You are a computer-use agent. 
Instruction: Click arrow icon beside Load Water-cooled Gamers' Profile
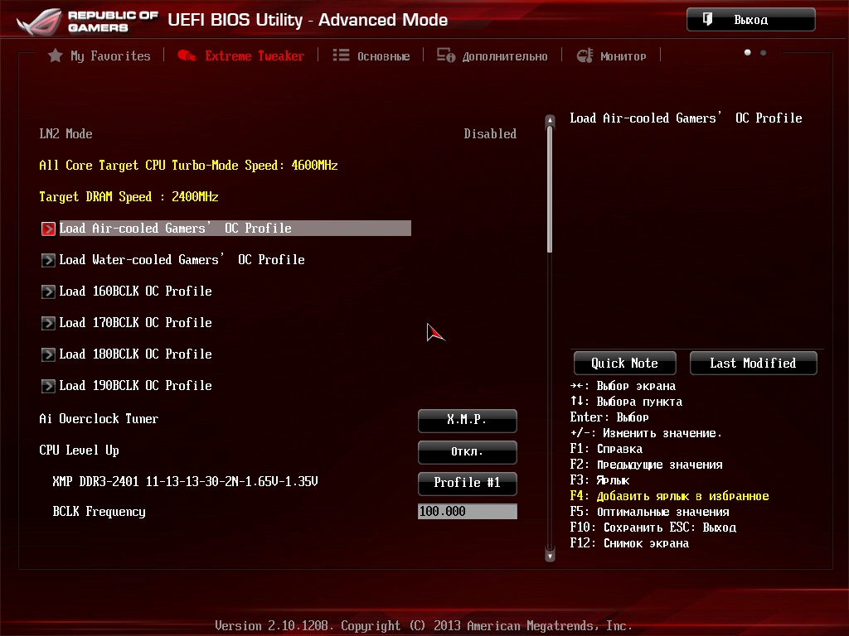tap(48, 260)
